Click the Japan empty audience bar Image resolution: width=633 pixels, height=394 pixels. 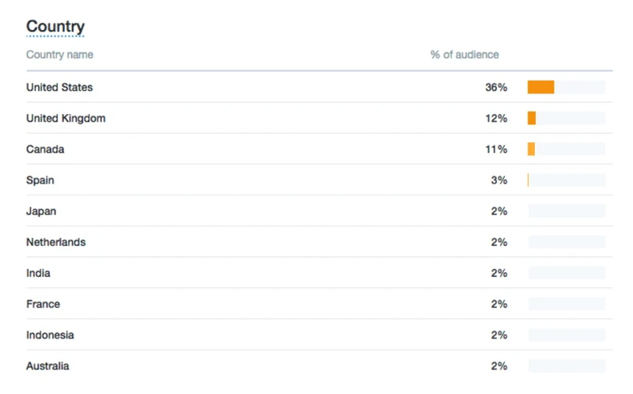567,211
